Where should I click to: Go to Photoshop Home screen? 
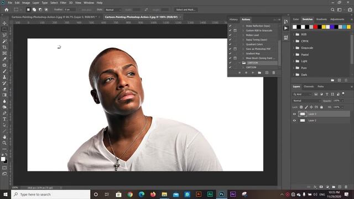point(7,10)
